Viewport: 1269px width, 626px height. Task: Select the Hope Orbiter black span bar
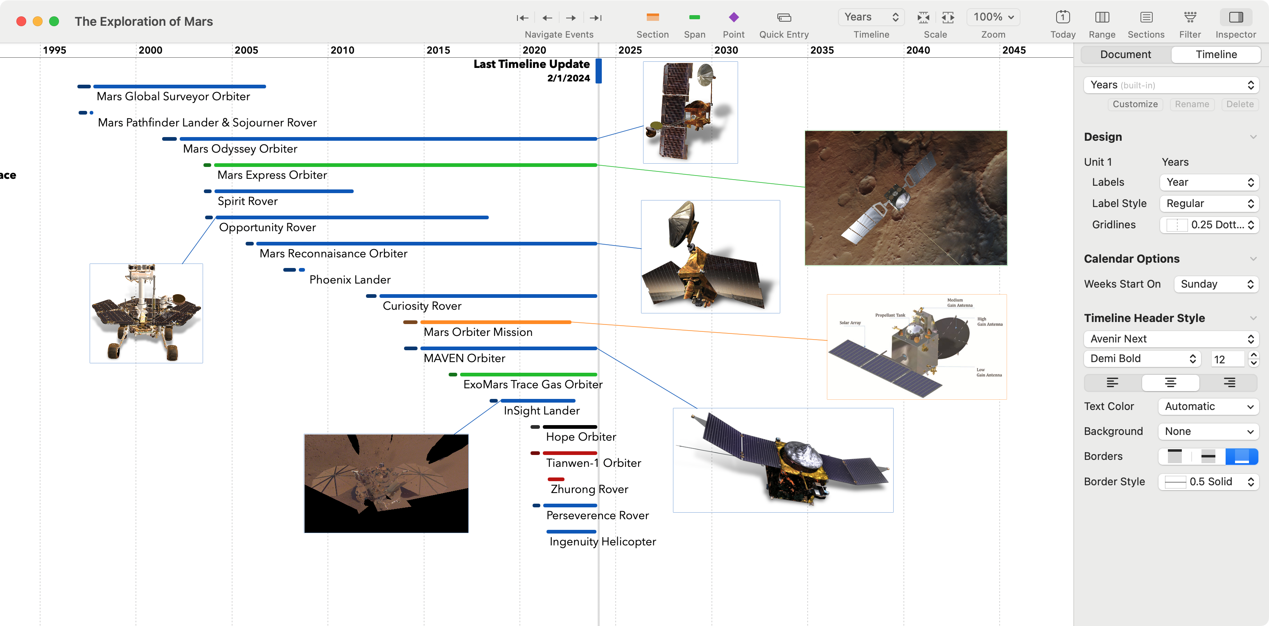570,427
